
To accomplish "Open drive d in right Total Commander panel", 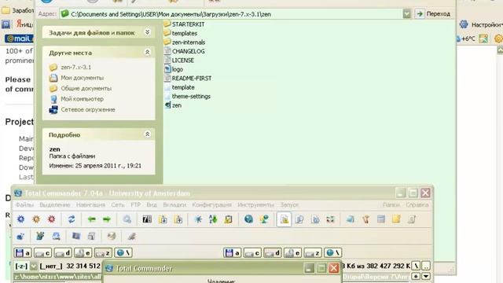I will pos(273,253).
